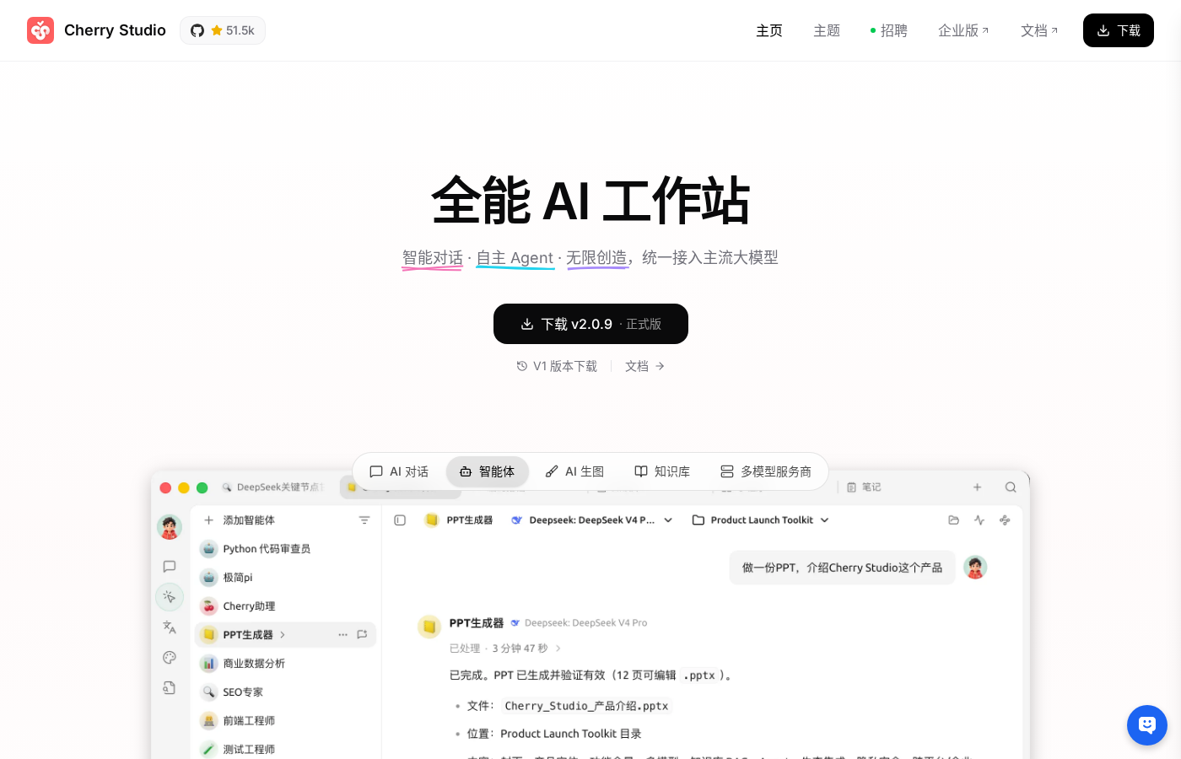Click the 自主 Agent underlined subtitle text
The image size is (1181, 759).
[515, 258]
